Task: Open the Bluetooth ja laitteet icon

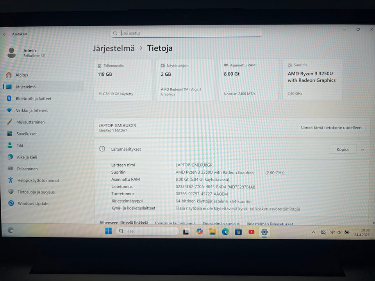Action: pyautogui.click(x=9, y=98)
